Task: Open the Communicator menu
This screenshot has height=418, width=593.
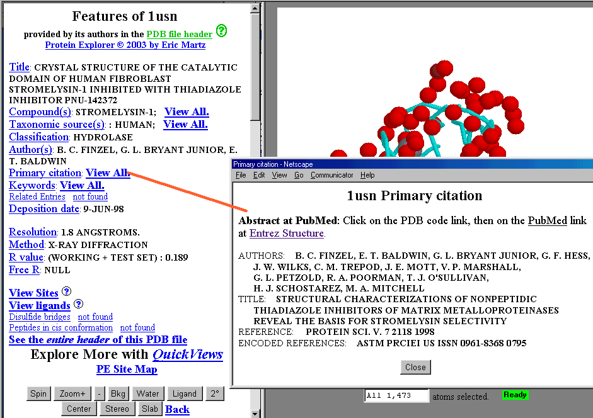Action: click(x=331, y=175)
